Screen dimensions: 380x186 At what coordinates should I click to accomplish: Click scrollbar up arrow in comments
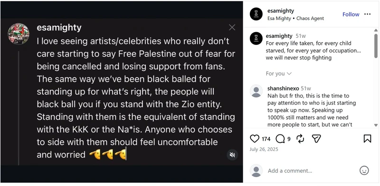coord(376,30)
